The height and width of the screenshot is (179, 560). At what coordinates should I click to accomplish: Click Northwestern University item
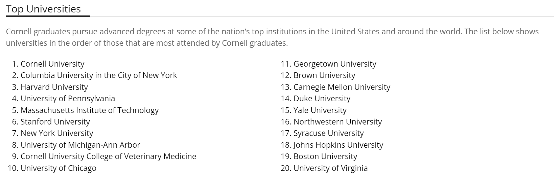click(x=337, y=122)
